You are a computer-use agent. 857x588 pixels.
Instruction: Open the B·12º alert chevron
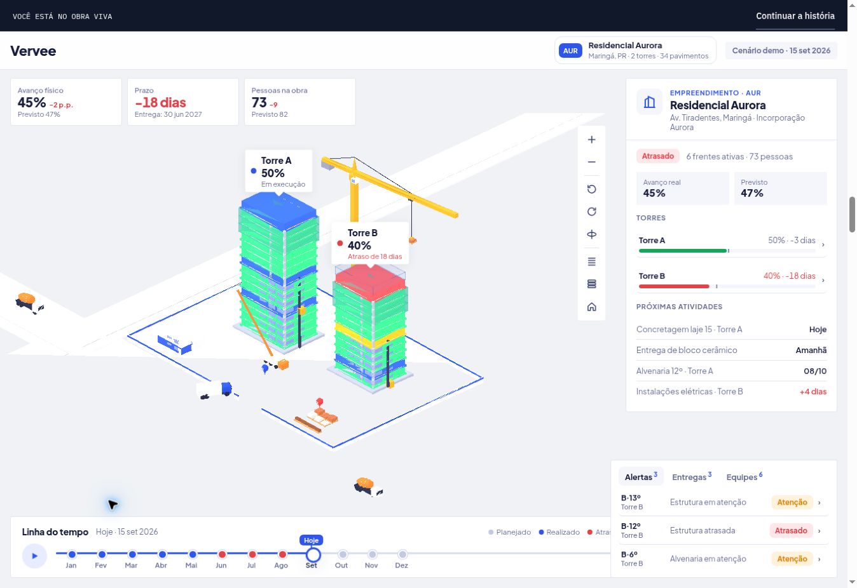(819, 531)
